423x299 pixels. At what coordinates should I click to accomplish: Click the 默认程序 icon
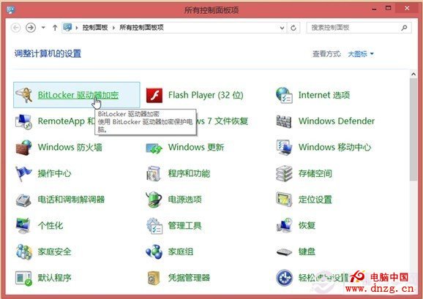pyautogui.click(x=23, y=279)
